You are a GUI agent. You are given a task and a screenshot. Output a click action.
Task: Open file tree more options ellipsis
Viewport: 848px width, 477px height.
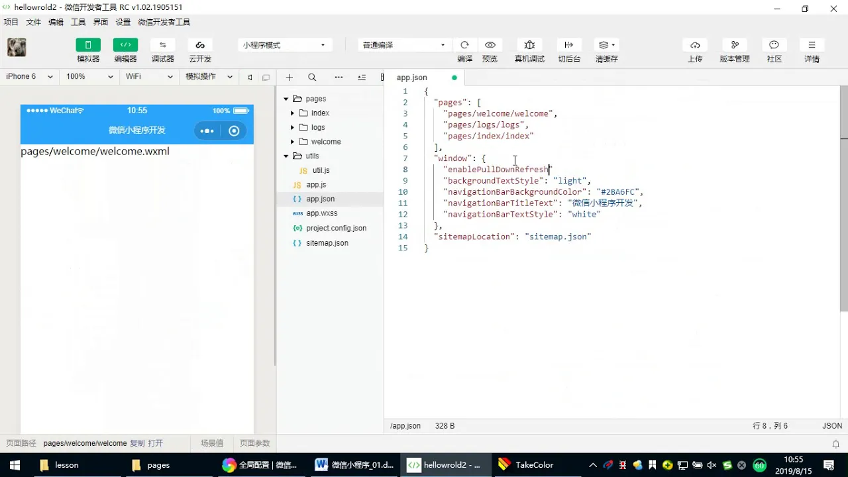[339, 78]
